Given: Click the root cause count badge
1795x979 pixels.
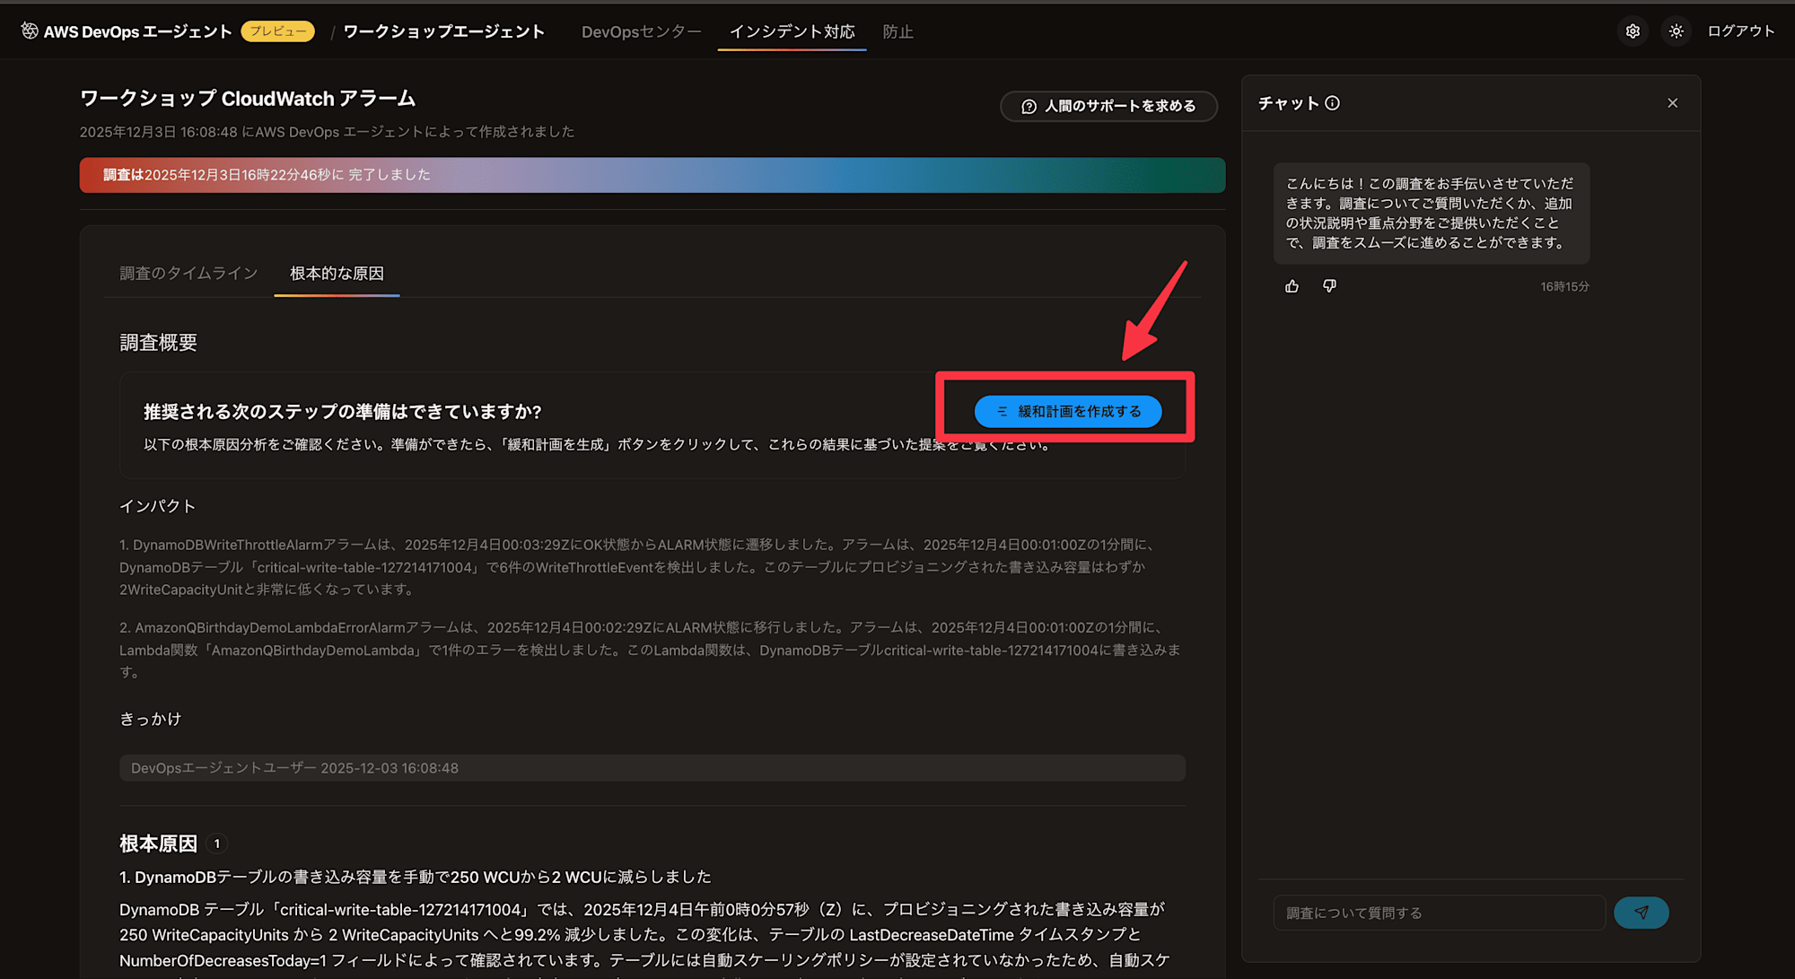Looking at the screenshot, I should point(216,844).
